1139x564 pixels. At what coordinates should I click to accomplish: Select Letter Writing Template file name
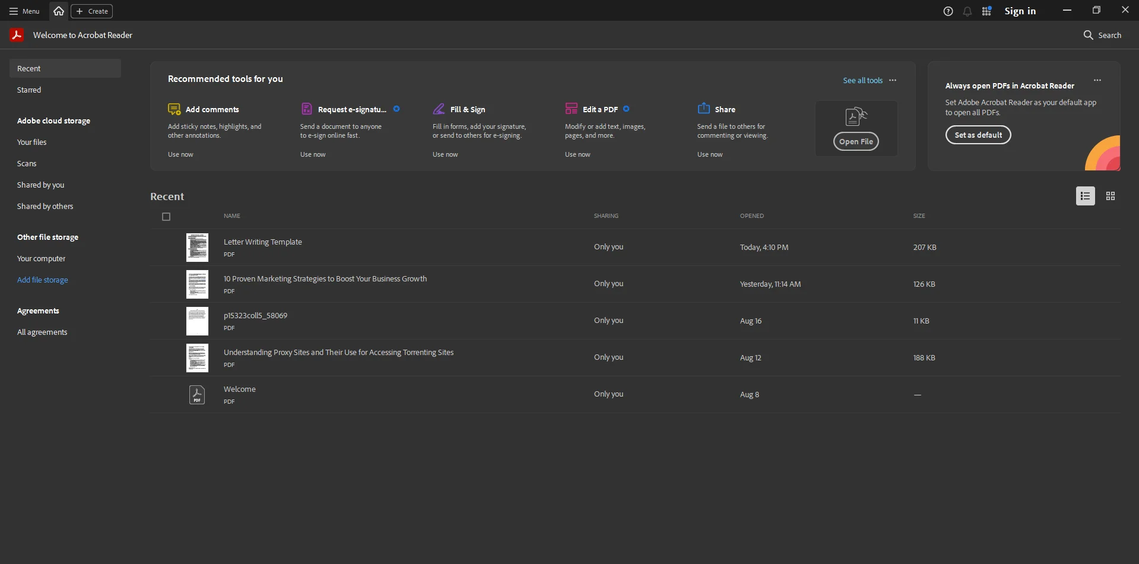(262, 242)
